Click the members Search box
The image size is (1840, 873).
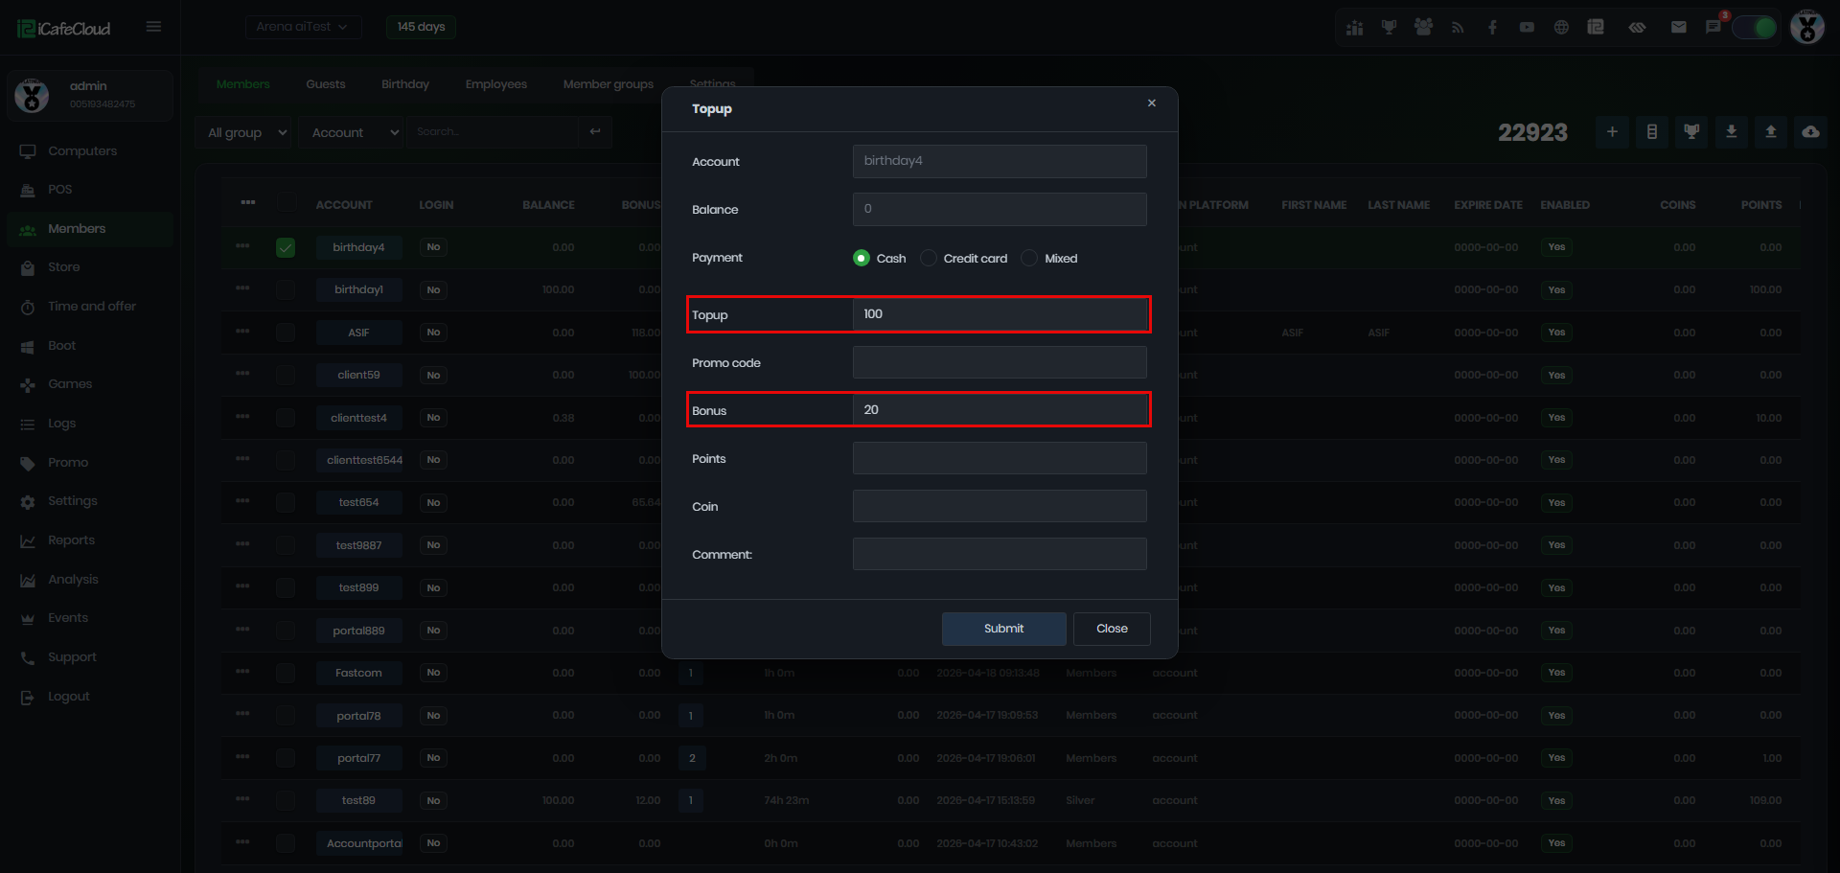(x=493, y=132)
